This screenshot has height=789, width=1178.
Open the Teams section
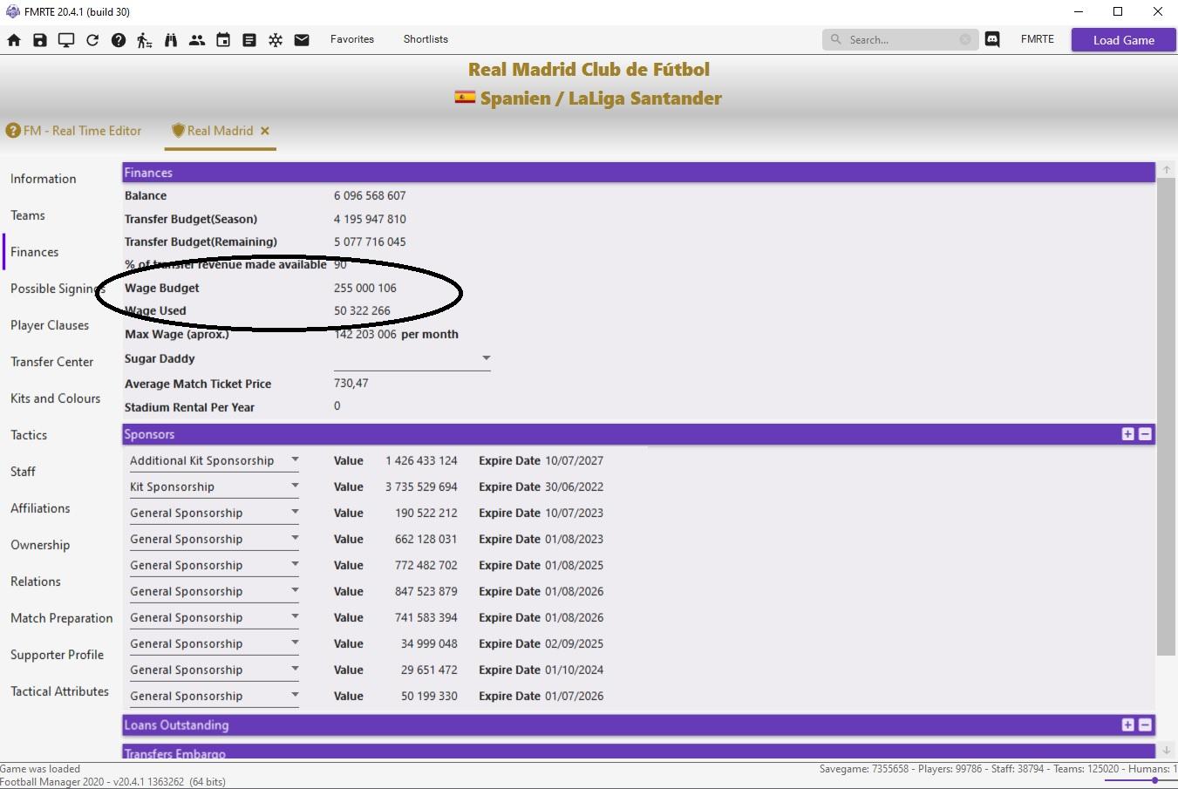(28, 215)
